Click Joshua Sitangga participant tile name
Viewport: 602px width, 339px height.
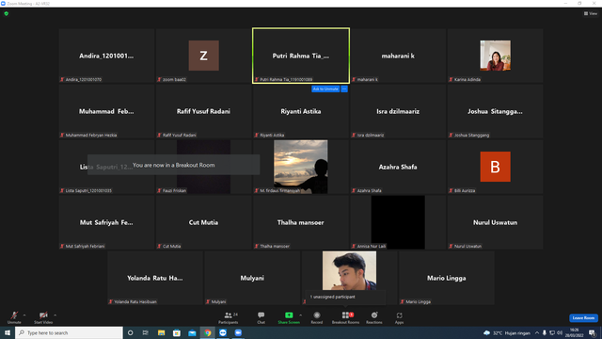[495, 111]
